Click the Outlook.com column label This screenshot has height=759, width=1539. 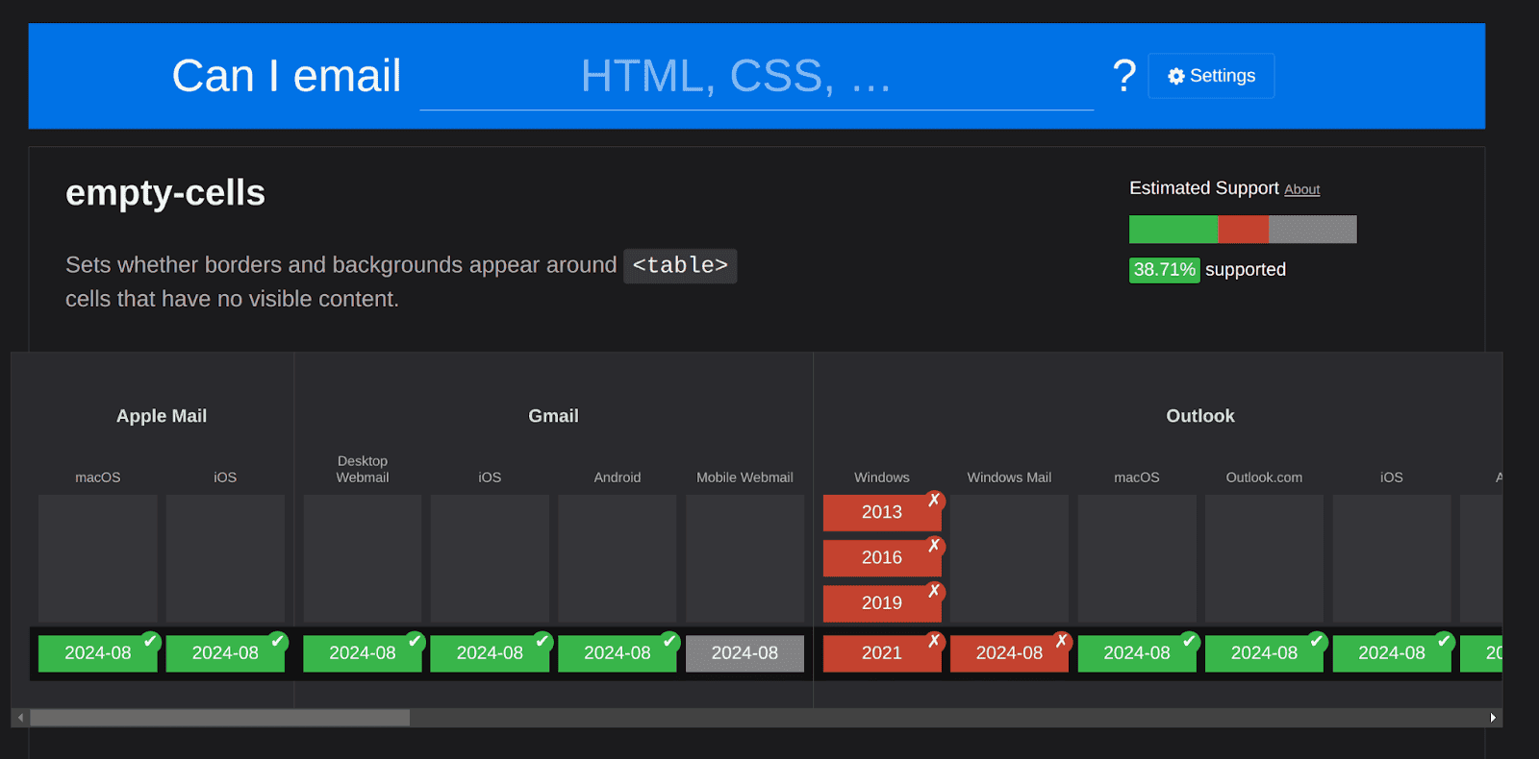(1264, 477)
